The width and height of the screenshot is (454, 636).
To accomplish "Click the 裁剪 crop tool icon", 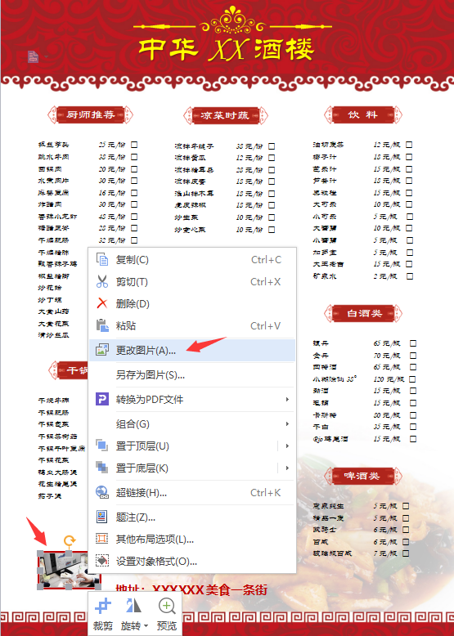I will coord(103,607).
